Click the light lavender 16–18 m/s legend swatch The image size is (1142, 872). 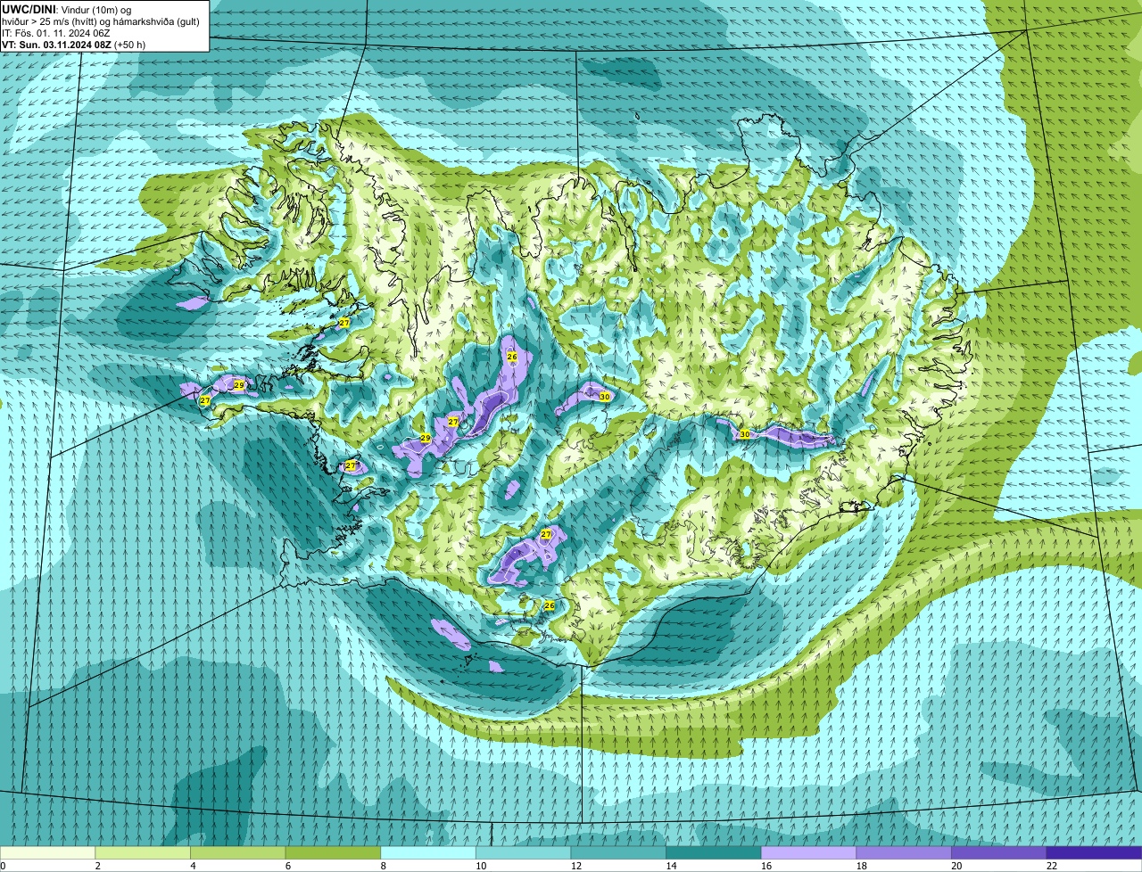click(809, 852)
